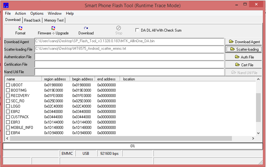Click the horizontal scrollbar thumb of the list
The width and height of the screenshot is (266, 167).
[x=121, y=138]
